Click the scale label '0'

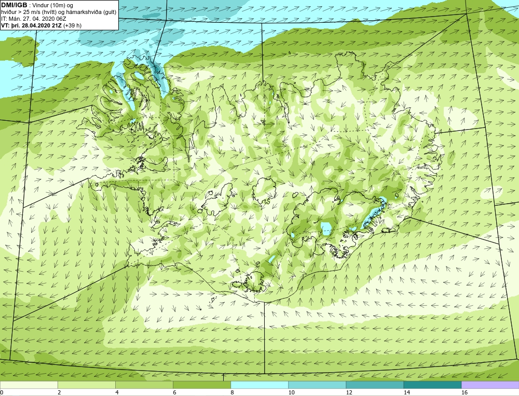tap(2, 392)
